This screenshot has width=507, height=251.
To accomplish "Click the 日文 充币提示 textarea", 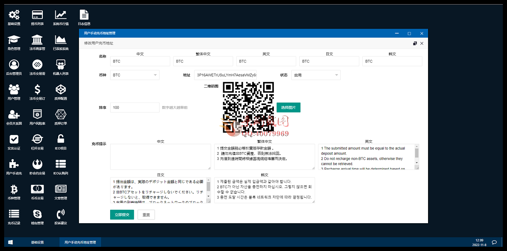I will coord(160,190).
